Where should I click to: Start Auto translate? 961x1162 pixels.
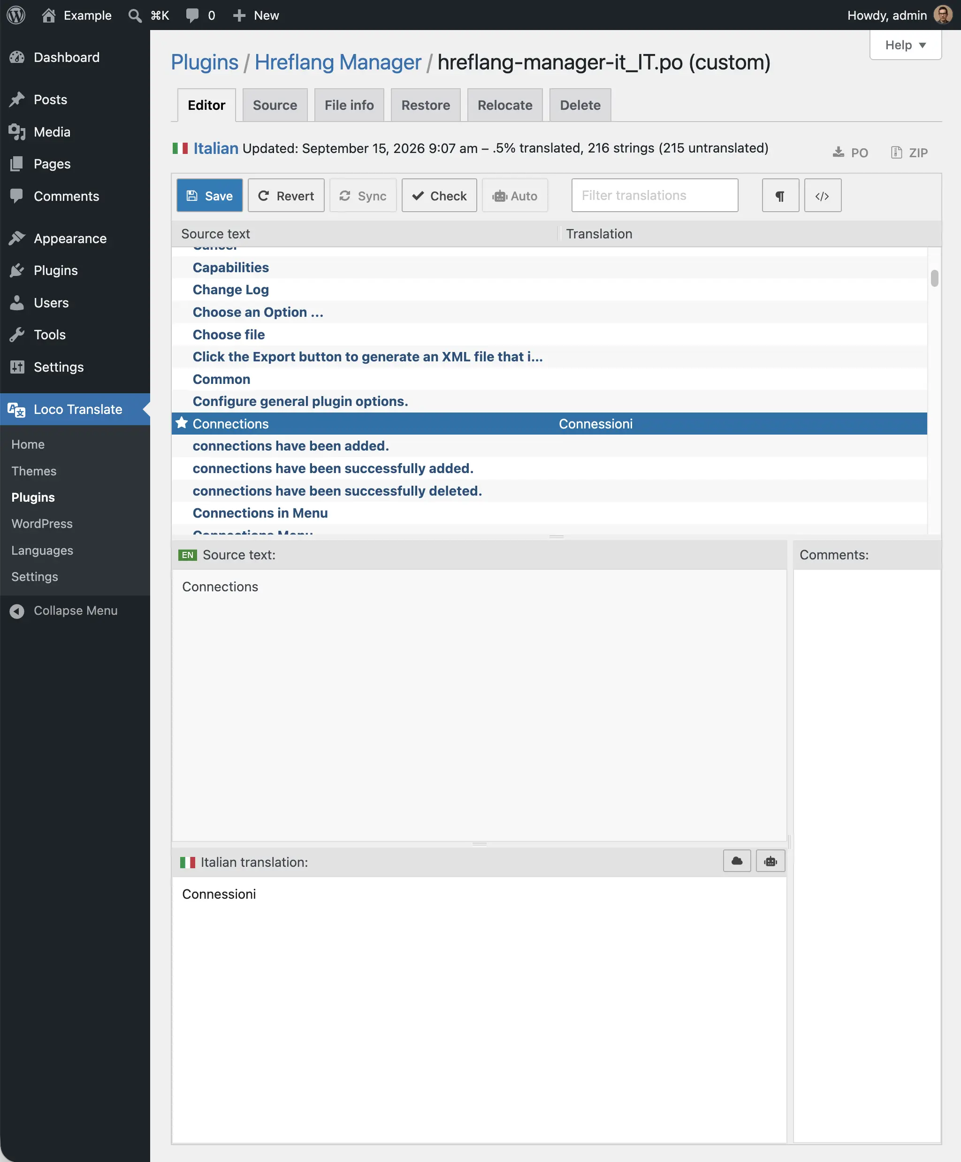tap(515, 195)
